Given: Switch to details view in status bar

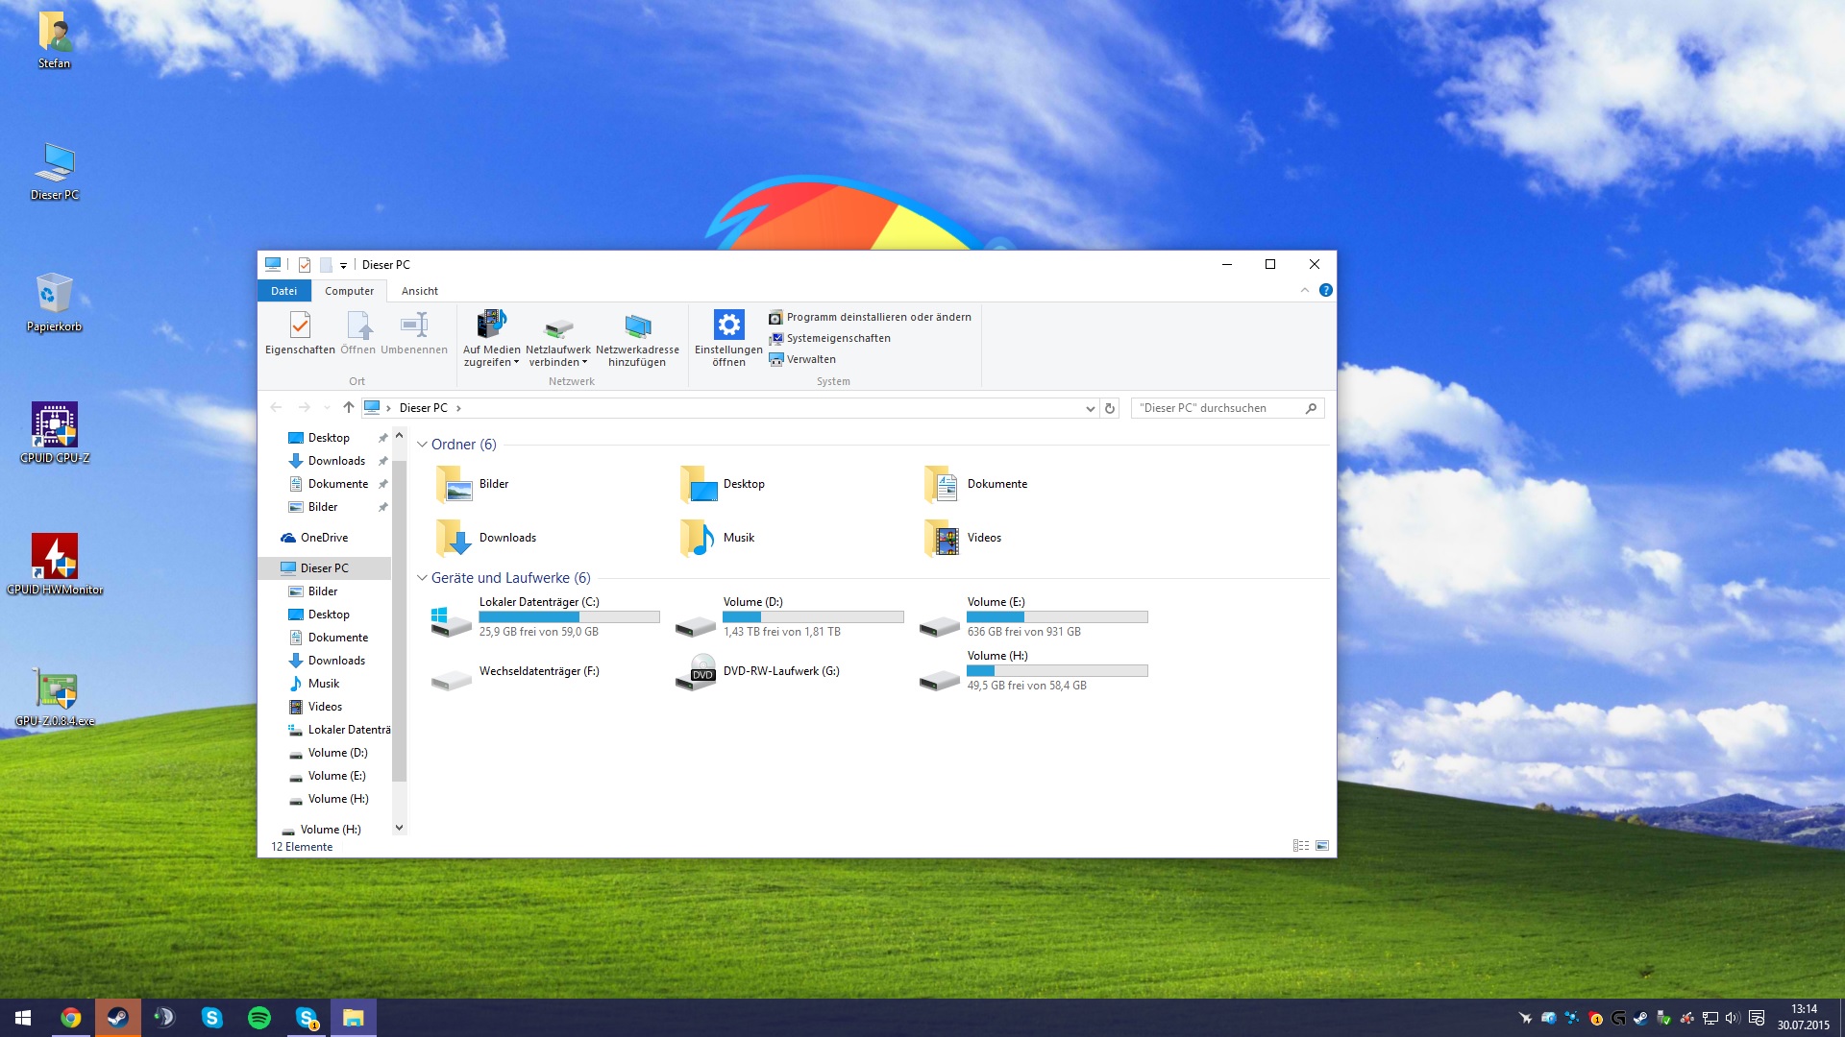Looking at the screenshot, I should point(1300,846).
